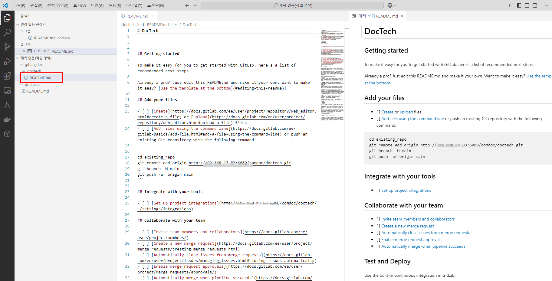Open Source Control view in activity bar

(7, 47)
